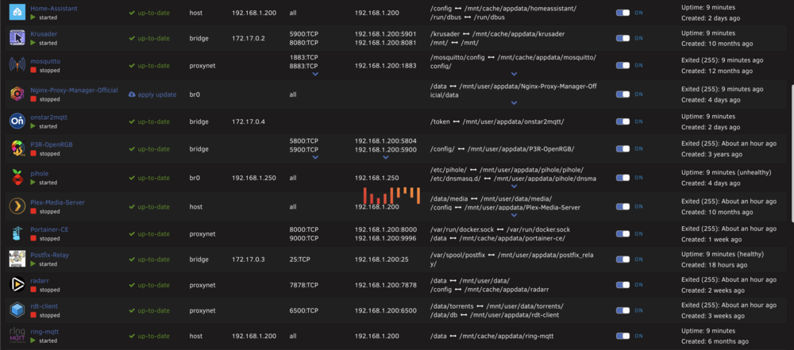This screenshot has height=350, width=794.
Task: Click the green play icon under Postfix-Relay
Action: 33,264
